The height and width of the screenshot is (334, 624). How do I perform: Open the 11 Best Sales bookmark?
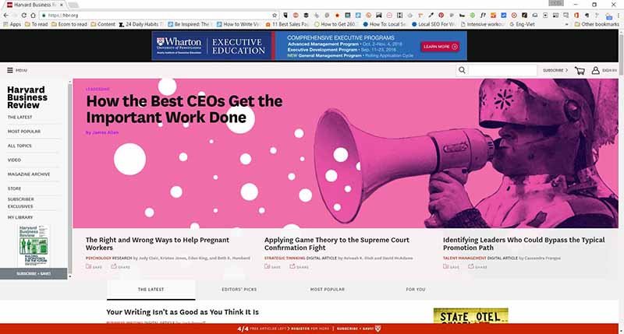coord(287,24)
